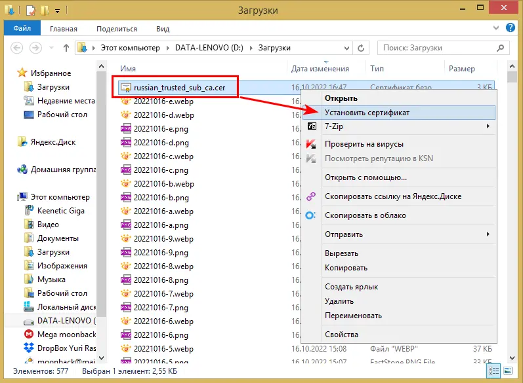Viewport: 523px width, 383px height.
Task: Open the Файл ribbon tab
Action: [x=22, y=28]
